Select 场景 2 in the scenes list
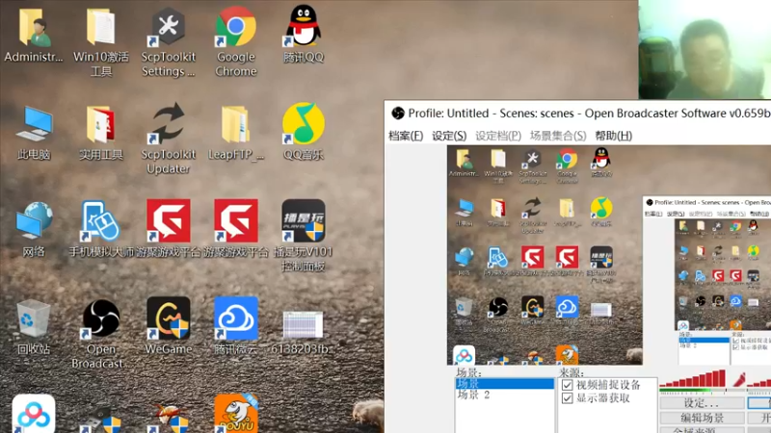Image resolution: width=771 pixels, height=433 pixels. (504, 395)
